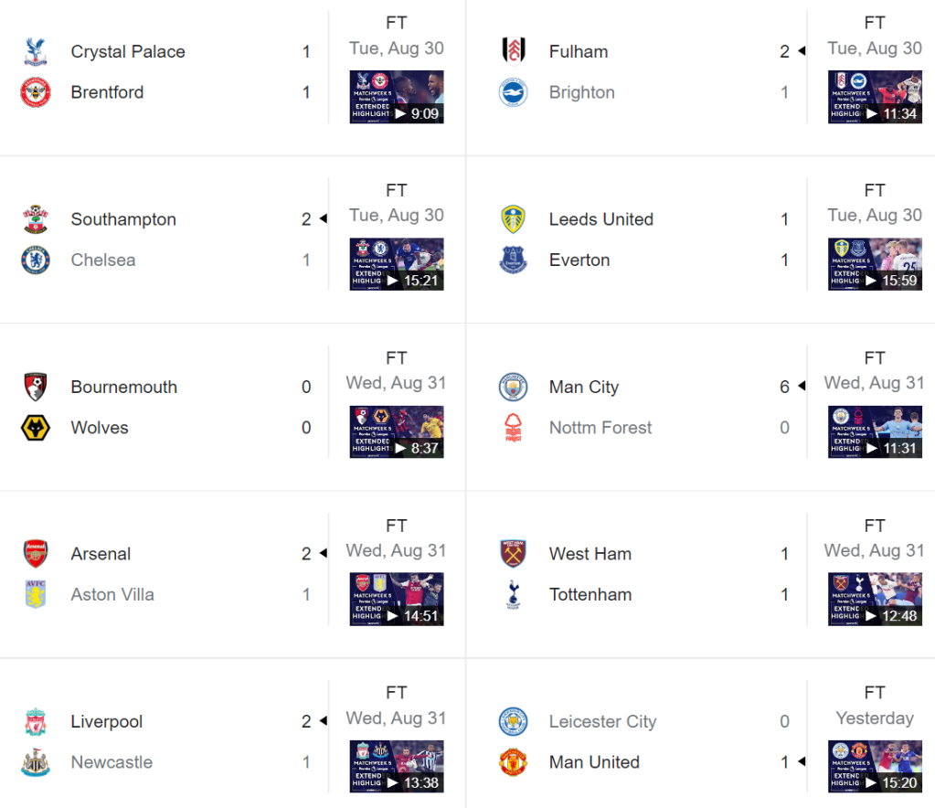This screenshot has width=935, height=808.
Task: Play Man City vs Nottm Forest highlights
Action: (875, 431)
